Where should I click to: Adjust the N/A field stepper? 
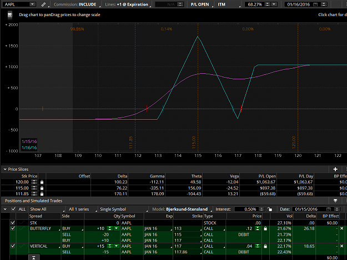pos(180,4)
